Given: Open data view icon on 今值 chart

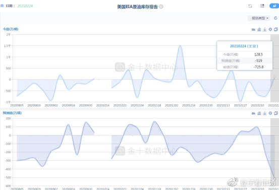Looking at the screenshot, I should tap(276, 29).
